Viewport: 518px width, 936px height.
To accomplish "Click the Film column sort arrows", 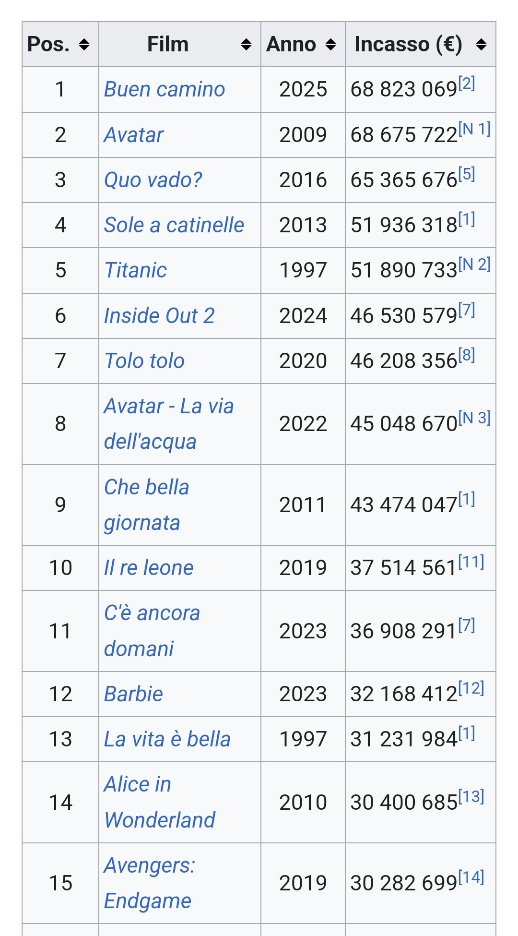I will [246, 45].
